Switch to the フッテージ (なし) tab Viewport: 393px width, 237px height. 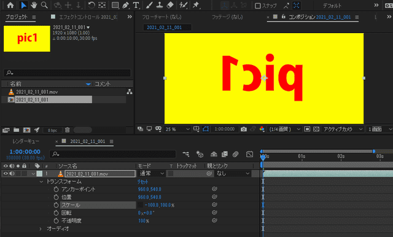click(x=227, y=17)
